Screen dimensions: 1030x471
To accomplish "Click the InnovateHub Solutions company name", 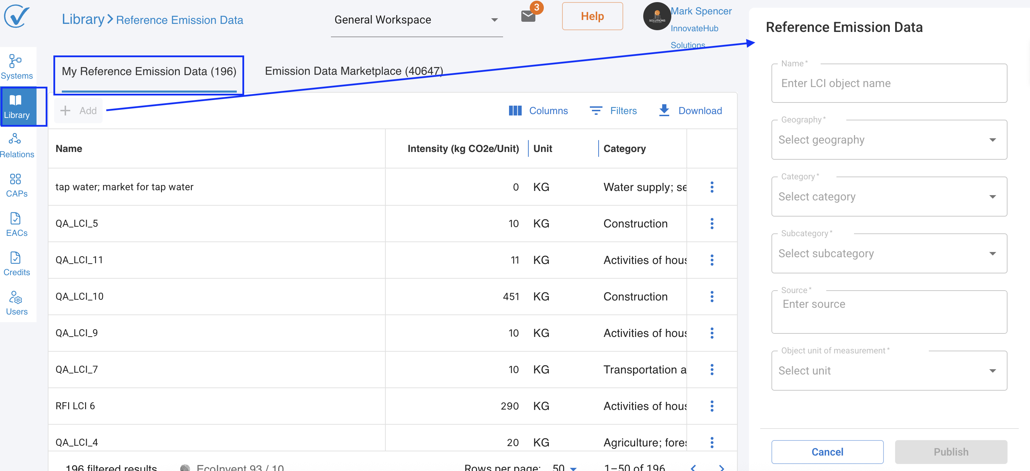I will point(694,37).
